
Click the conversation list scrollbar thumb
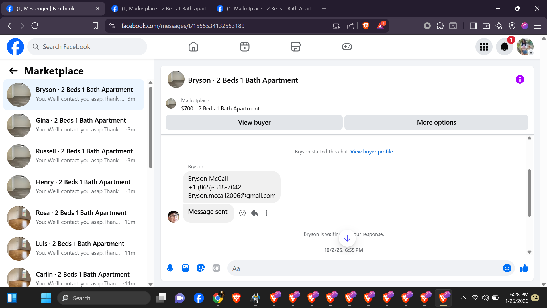click(150, 127)
